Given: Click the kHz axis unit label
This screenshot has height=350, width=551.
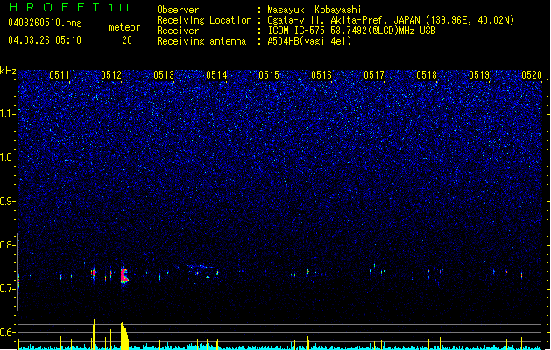Looking at the screenshot, I should tap(8, 71).
